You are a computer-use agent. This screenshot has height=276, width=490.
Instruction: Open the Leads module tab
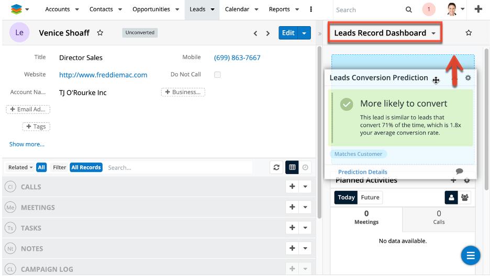(197, 9)
